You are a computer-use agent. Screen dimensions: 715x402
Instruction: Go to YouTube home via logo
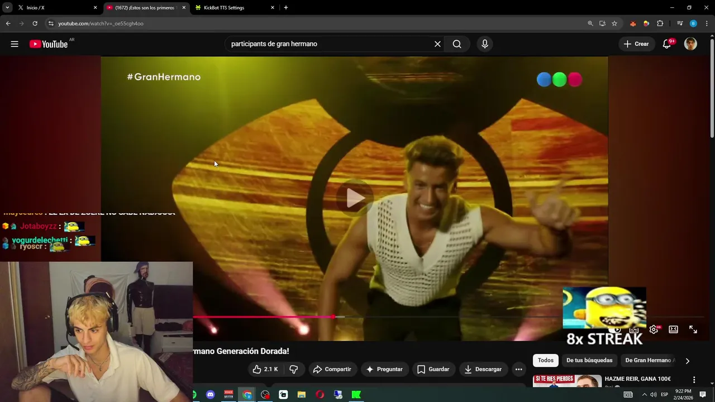[x=49, y=44]
